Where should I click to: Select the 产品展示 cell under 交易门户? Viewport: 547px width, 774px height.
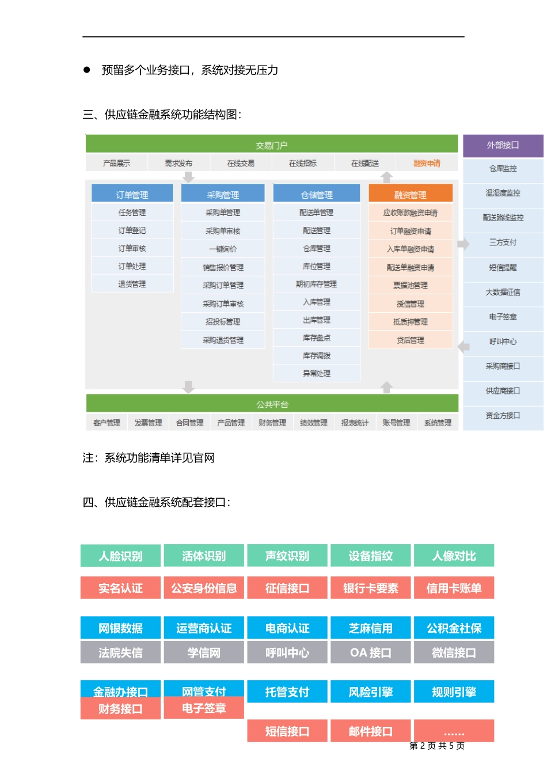117,163
